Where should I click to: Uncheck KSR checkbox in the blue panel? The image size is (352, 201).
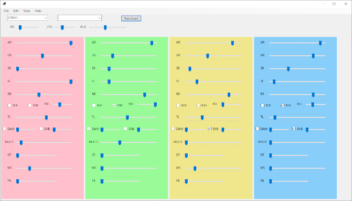(283, 105)
